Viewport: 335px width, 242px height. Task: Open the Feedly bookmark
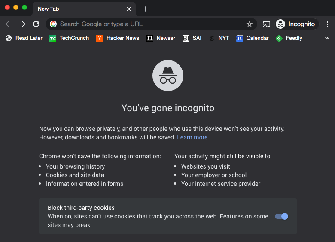[289, 38]
